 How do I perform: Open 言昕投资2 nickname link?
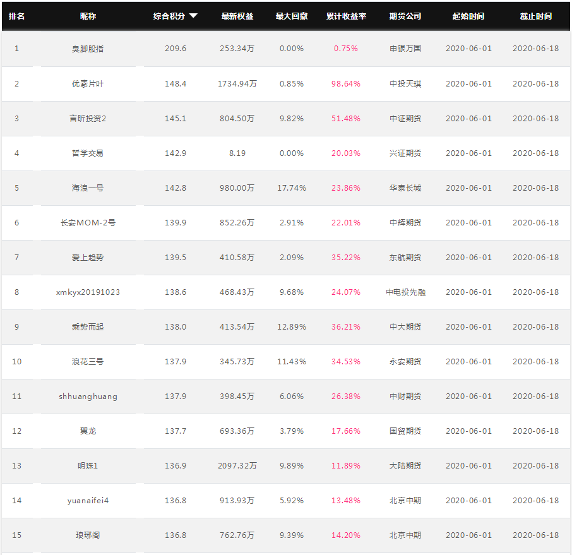tap(88, 119)
